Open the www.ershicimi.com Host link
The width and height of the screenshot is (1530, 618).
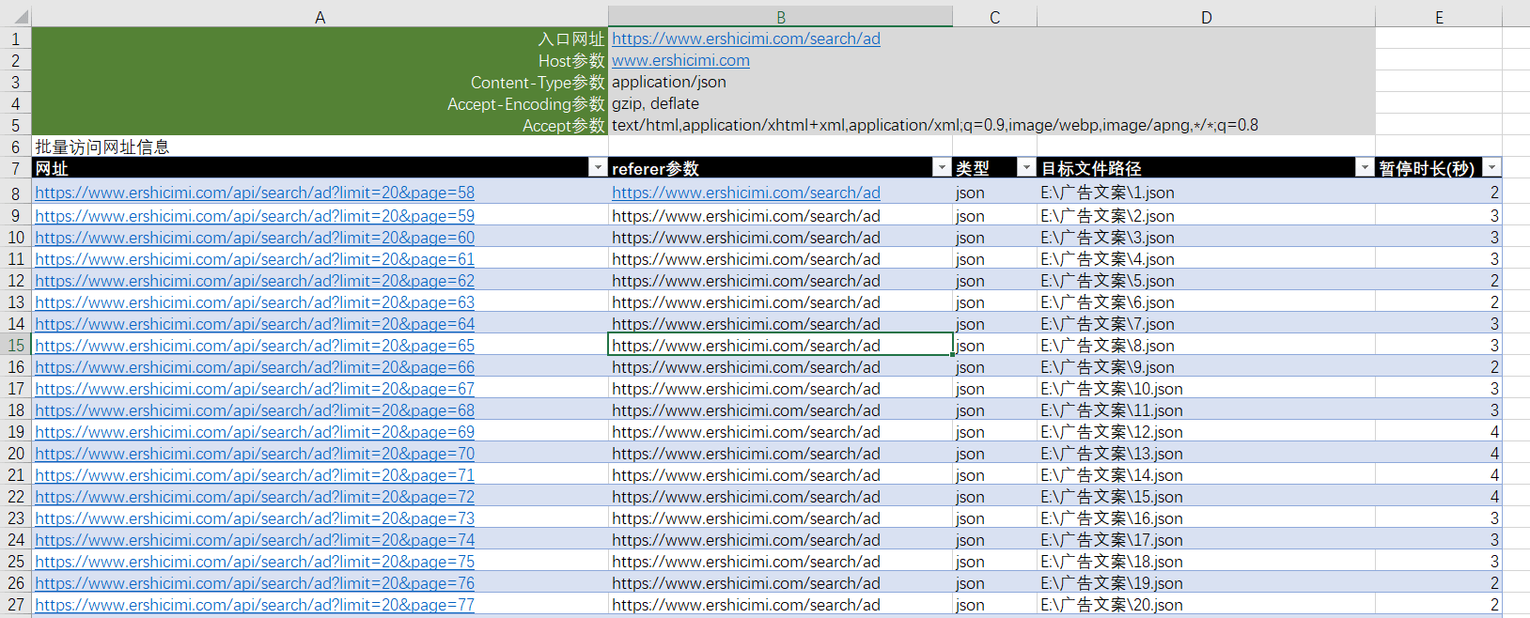click(680, 60)
